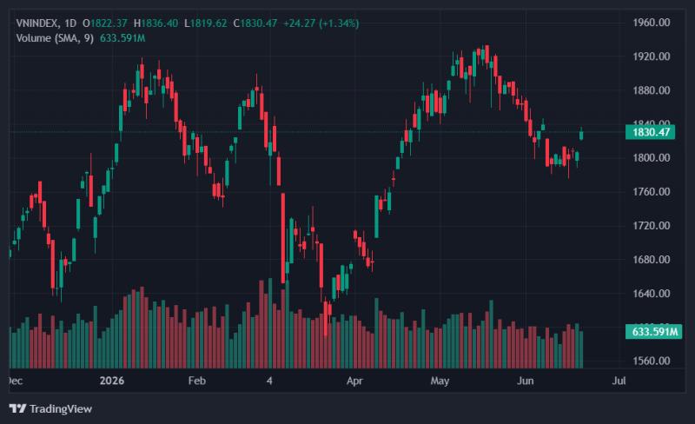This screenshot has height=424, width=695.
Task: Click the 1800.00 price axis label
Action: (651, 157)
